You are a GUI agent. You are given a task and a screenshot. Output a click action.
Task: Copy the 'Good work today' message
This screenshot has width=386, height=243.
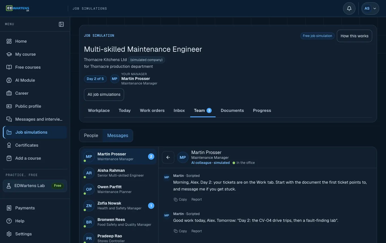point(180,231)
